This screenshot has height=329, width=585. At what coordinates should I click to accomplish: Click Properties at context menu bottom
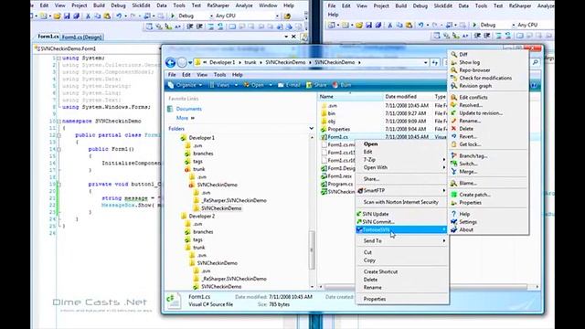tap(375, 299)
